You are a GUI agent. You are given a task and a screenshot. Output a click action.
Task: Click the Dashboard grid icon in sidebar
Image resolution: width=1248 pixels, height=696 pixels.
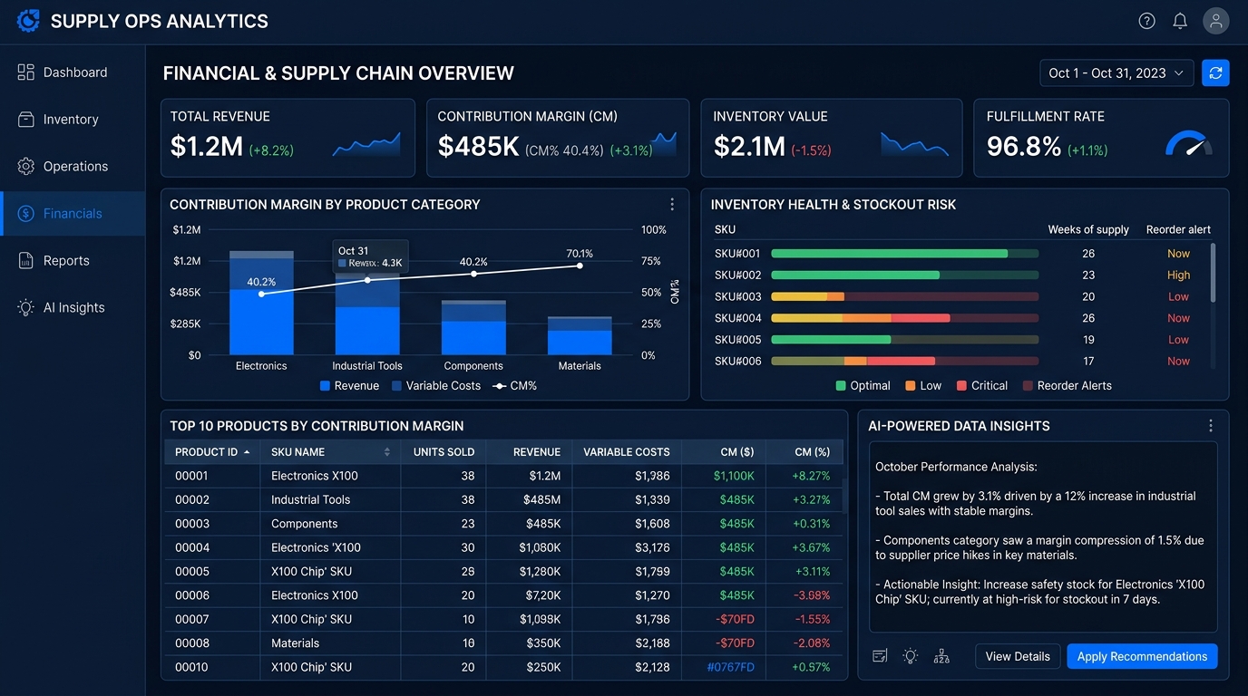[25, 72]
